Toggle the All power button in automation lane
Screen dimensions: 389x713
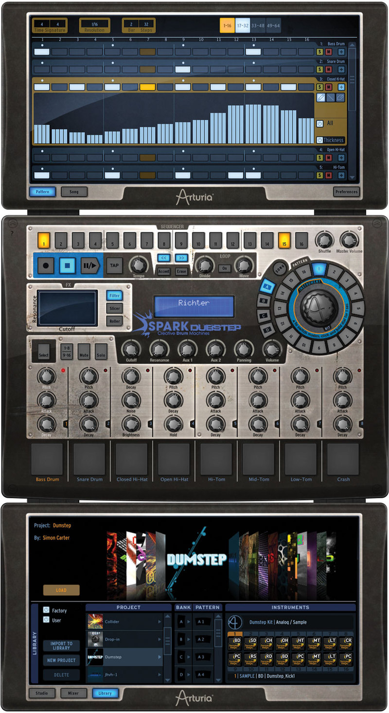[320, 123]
